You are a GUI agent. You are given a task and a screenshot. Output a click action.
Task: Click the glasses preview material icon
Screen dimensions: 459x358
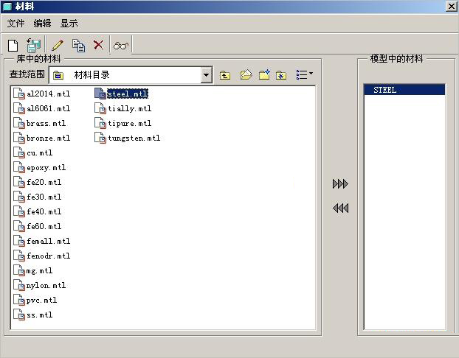120,46
